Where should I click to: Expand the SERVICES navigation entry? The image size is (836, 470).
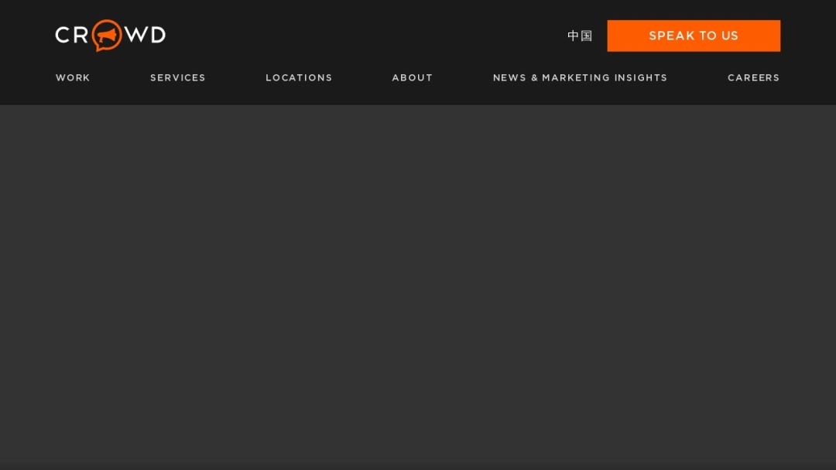tap(177, 77)
